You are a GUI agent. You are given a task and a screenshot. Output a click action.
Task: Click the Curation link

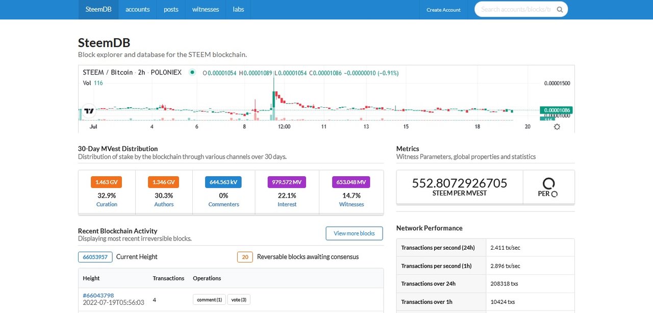[x=107, y=204]
